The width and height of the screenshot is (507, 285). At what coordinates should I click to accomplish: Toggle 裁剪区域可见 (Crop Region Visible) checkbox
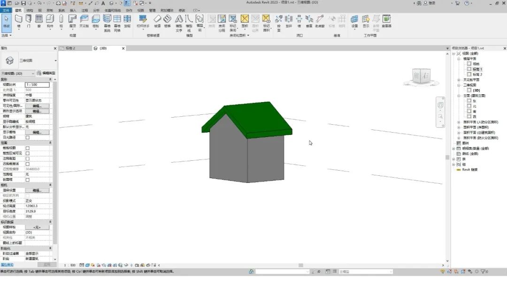[28, 153]
